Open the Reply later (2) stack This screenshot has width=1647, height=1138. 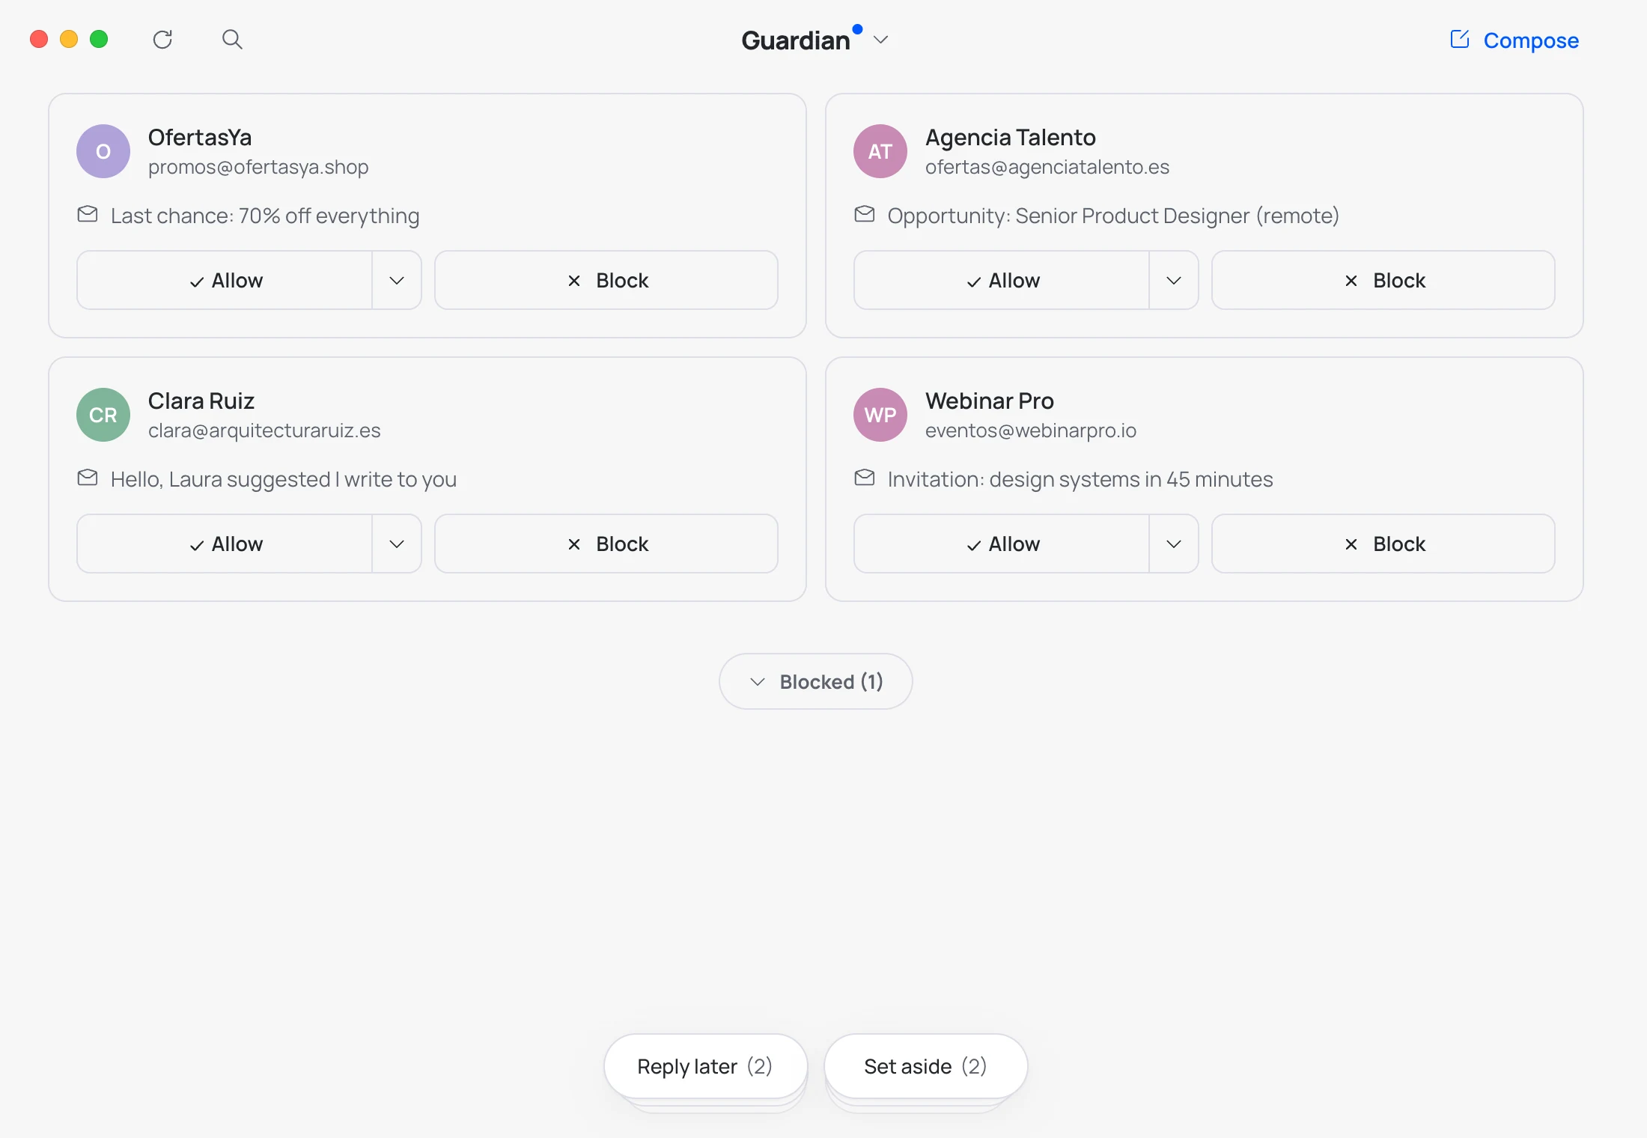705,1066
